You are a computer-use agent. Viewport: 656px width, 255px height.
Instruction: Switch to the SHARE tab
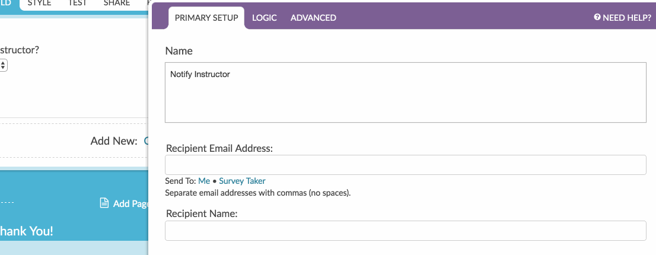[x=117, y=4]
